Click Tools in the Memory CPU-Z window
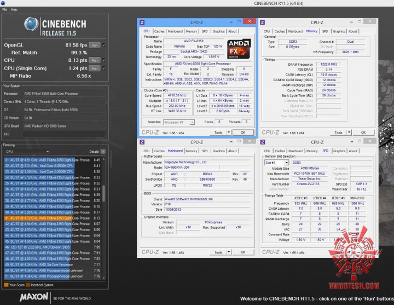This screenshot has height=305, width=394. (x=339, y=133)
